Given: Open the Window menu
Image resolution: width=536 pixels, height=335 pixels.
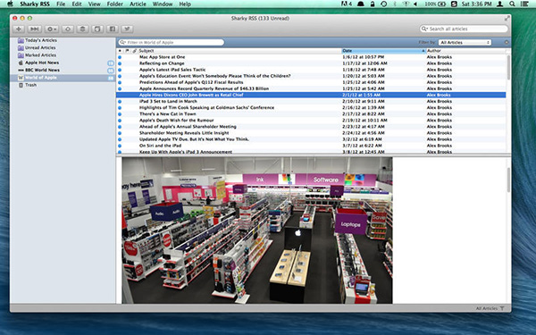Looking at the screenshot, I should (163, 4).
